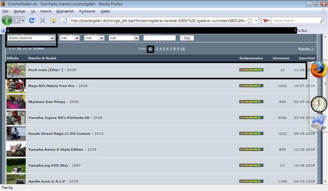
Task: Open the 'To Bul...' bookmark toolbar item
Action: click(x=303, y=30)
